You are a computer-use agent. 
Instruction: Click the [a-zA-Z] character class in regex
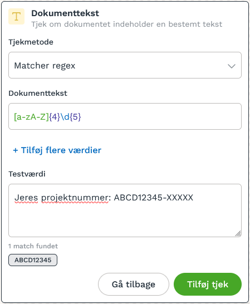[x=31, y=117]
